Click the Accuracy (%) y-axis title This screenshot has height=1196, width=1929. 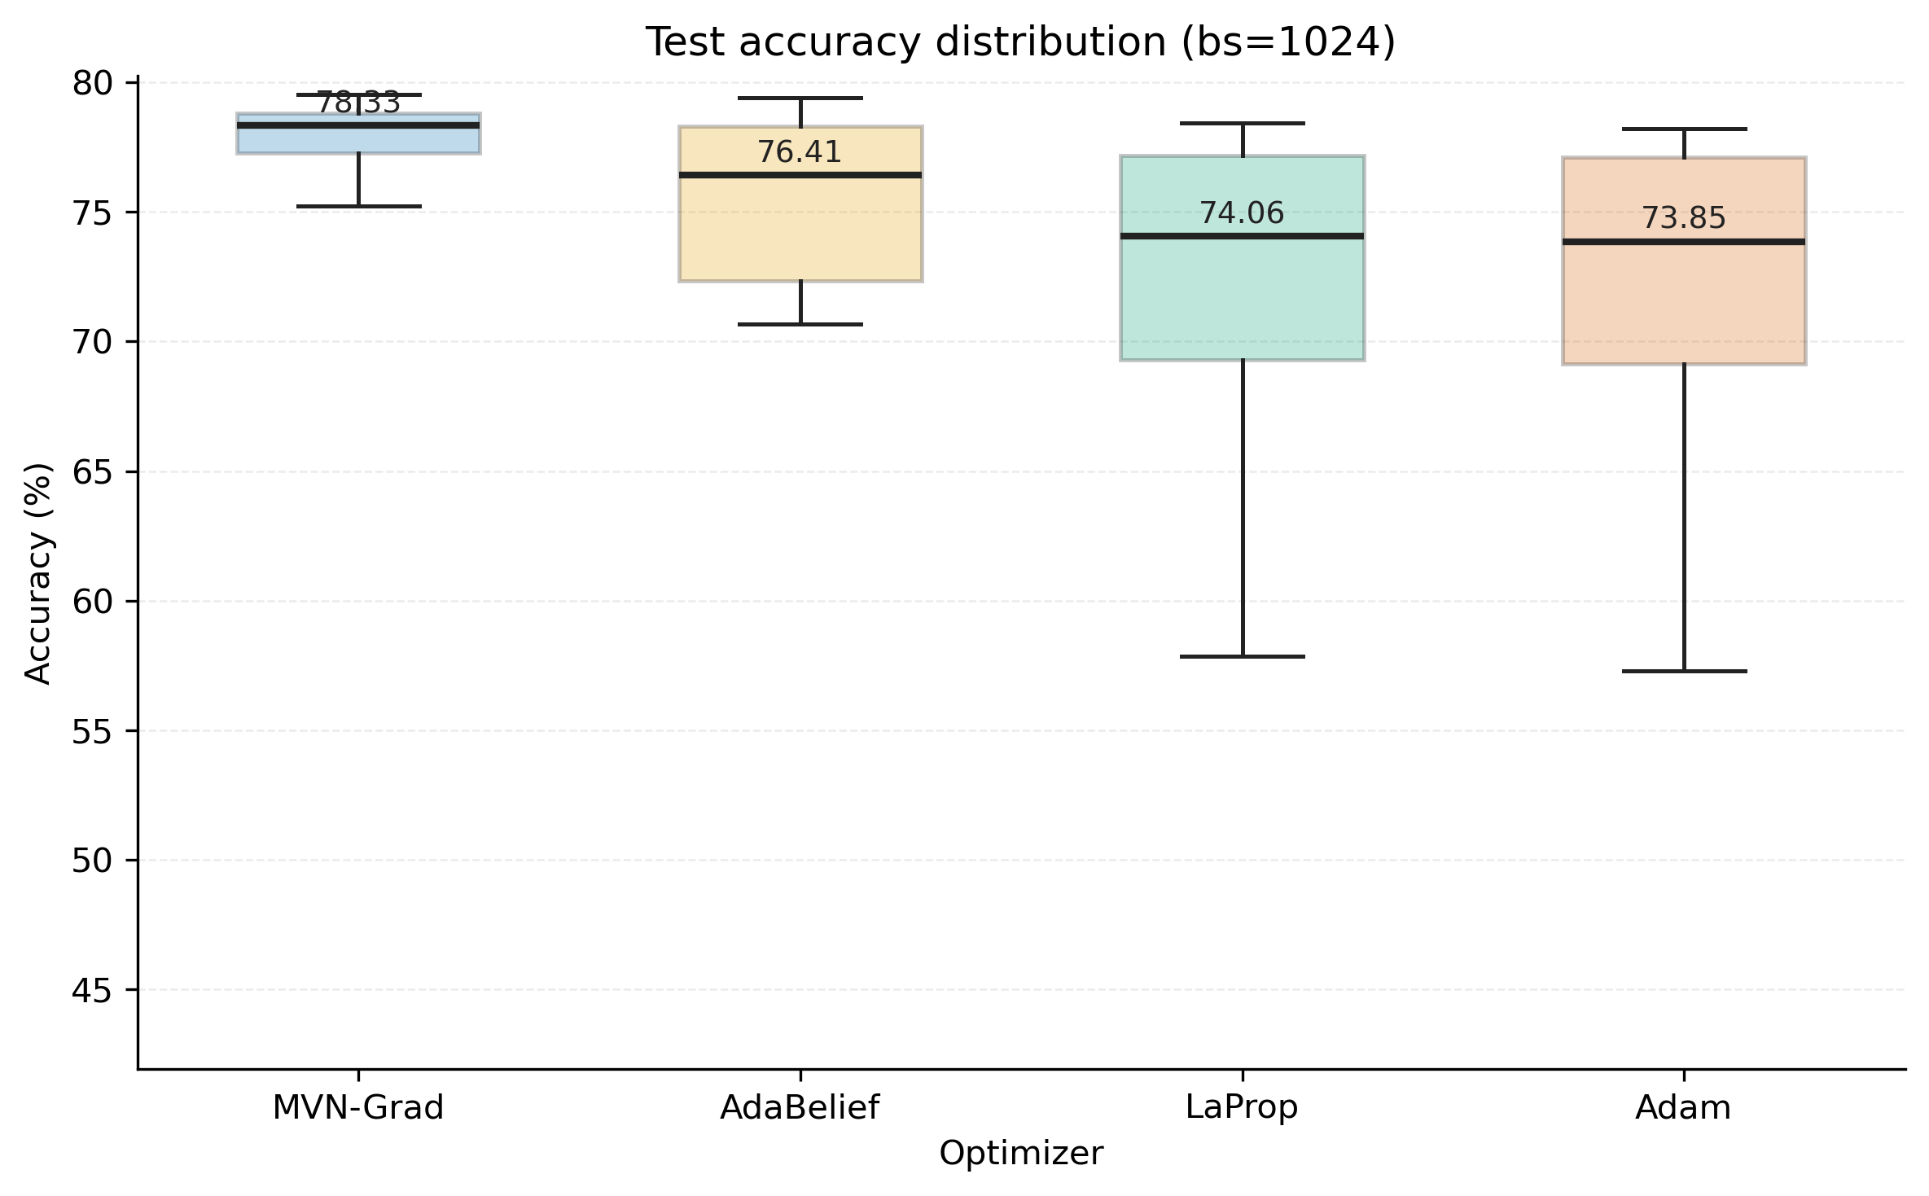38,573
